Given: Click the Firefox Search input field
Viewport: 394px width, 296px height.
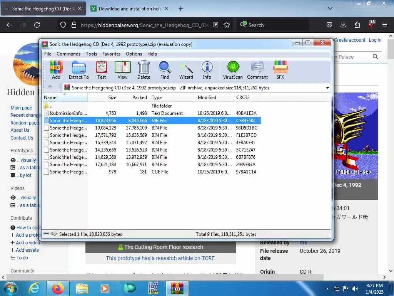Looking at the screenshot, I should tap(273, 25).
